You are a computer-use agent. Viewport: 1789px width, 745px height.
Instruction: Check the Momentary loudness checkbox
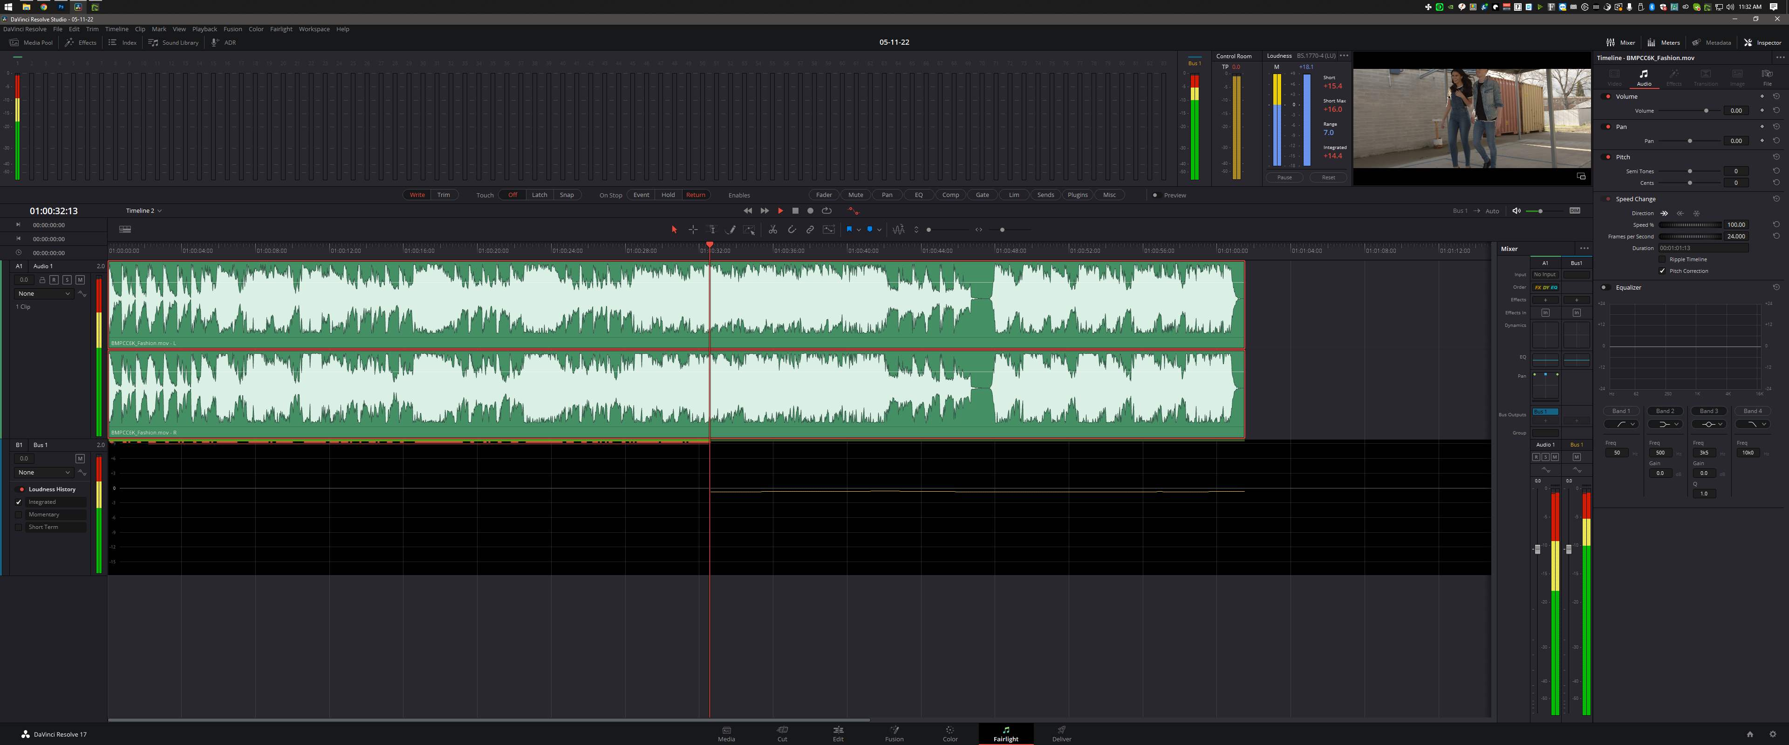19,515
